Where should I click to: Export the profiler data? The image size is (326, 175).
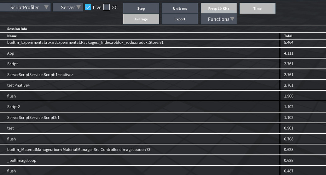tap(180, 19)
